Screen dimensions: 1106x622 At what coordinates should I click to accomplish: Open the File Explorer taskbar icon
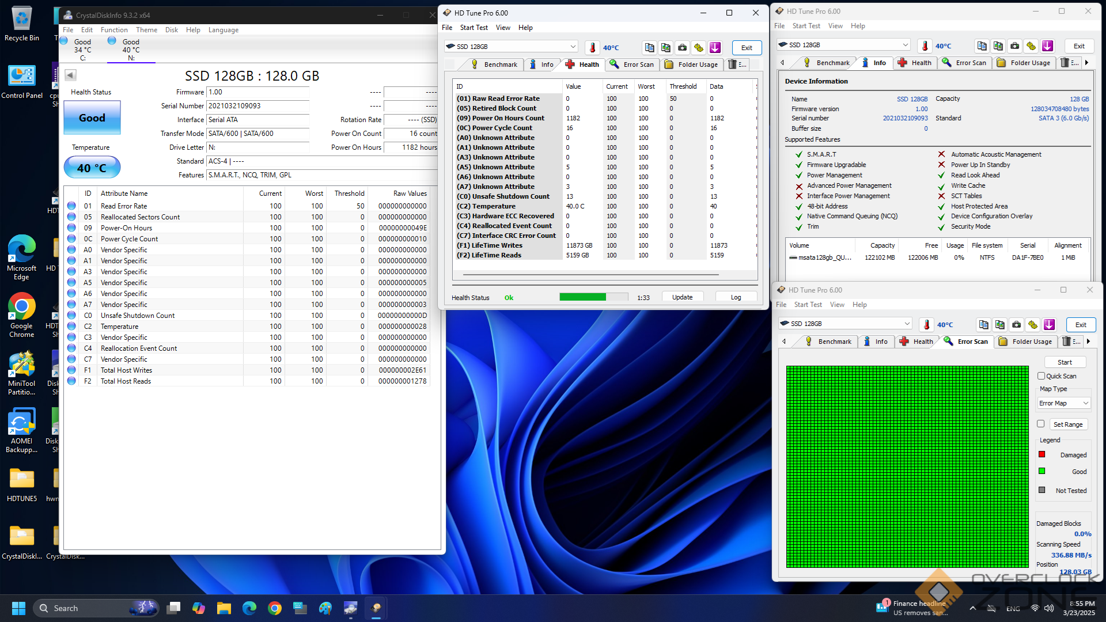pos(224,608)
